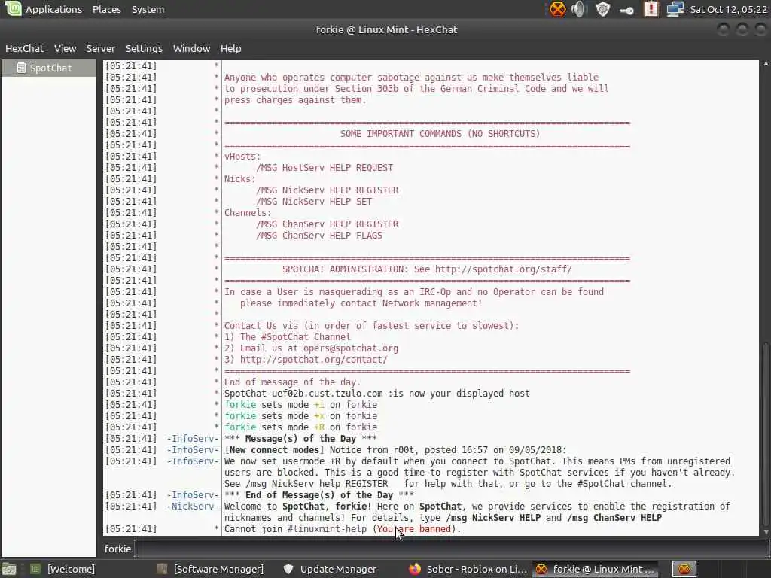Click the forkie nickname button beside input box
The width and height of the screenshot is (771, 578).
click(117, 549)
